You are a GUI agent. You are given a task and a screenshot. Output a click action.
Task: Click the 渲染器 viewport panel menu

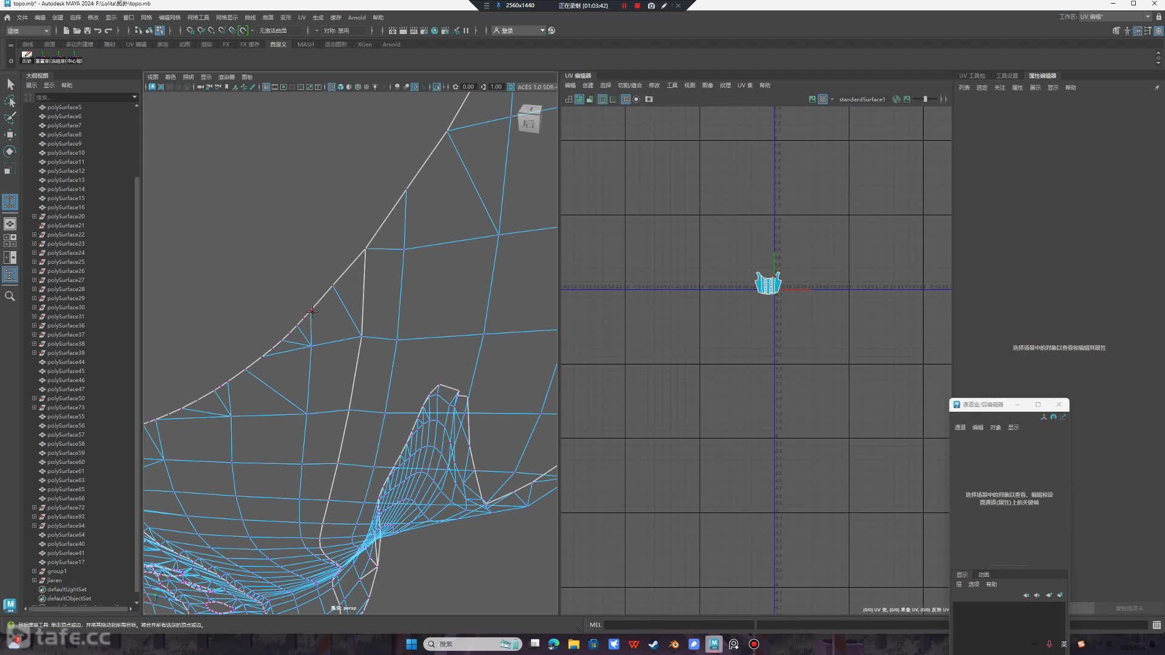tap(226, 77)
